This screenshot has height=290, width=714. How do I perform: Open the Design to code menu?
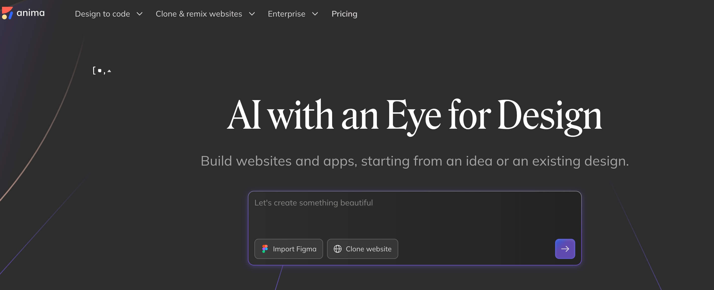(102, 14)
